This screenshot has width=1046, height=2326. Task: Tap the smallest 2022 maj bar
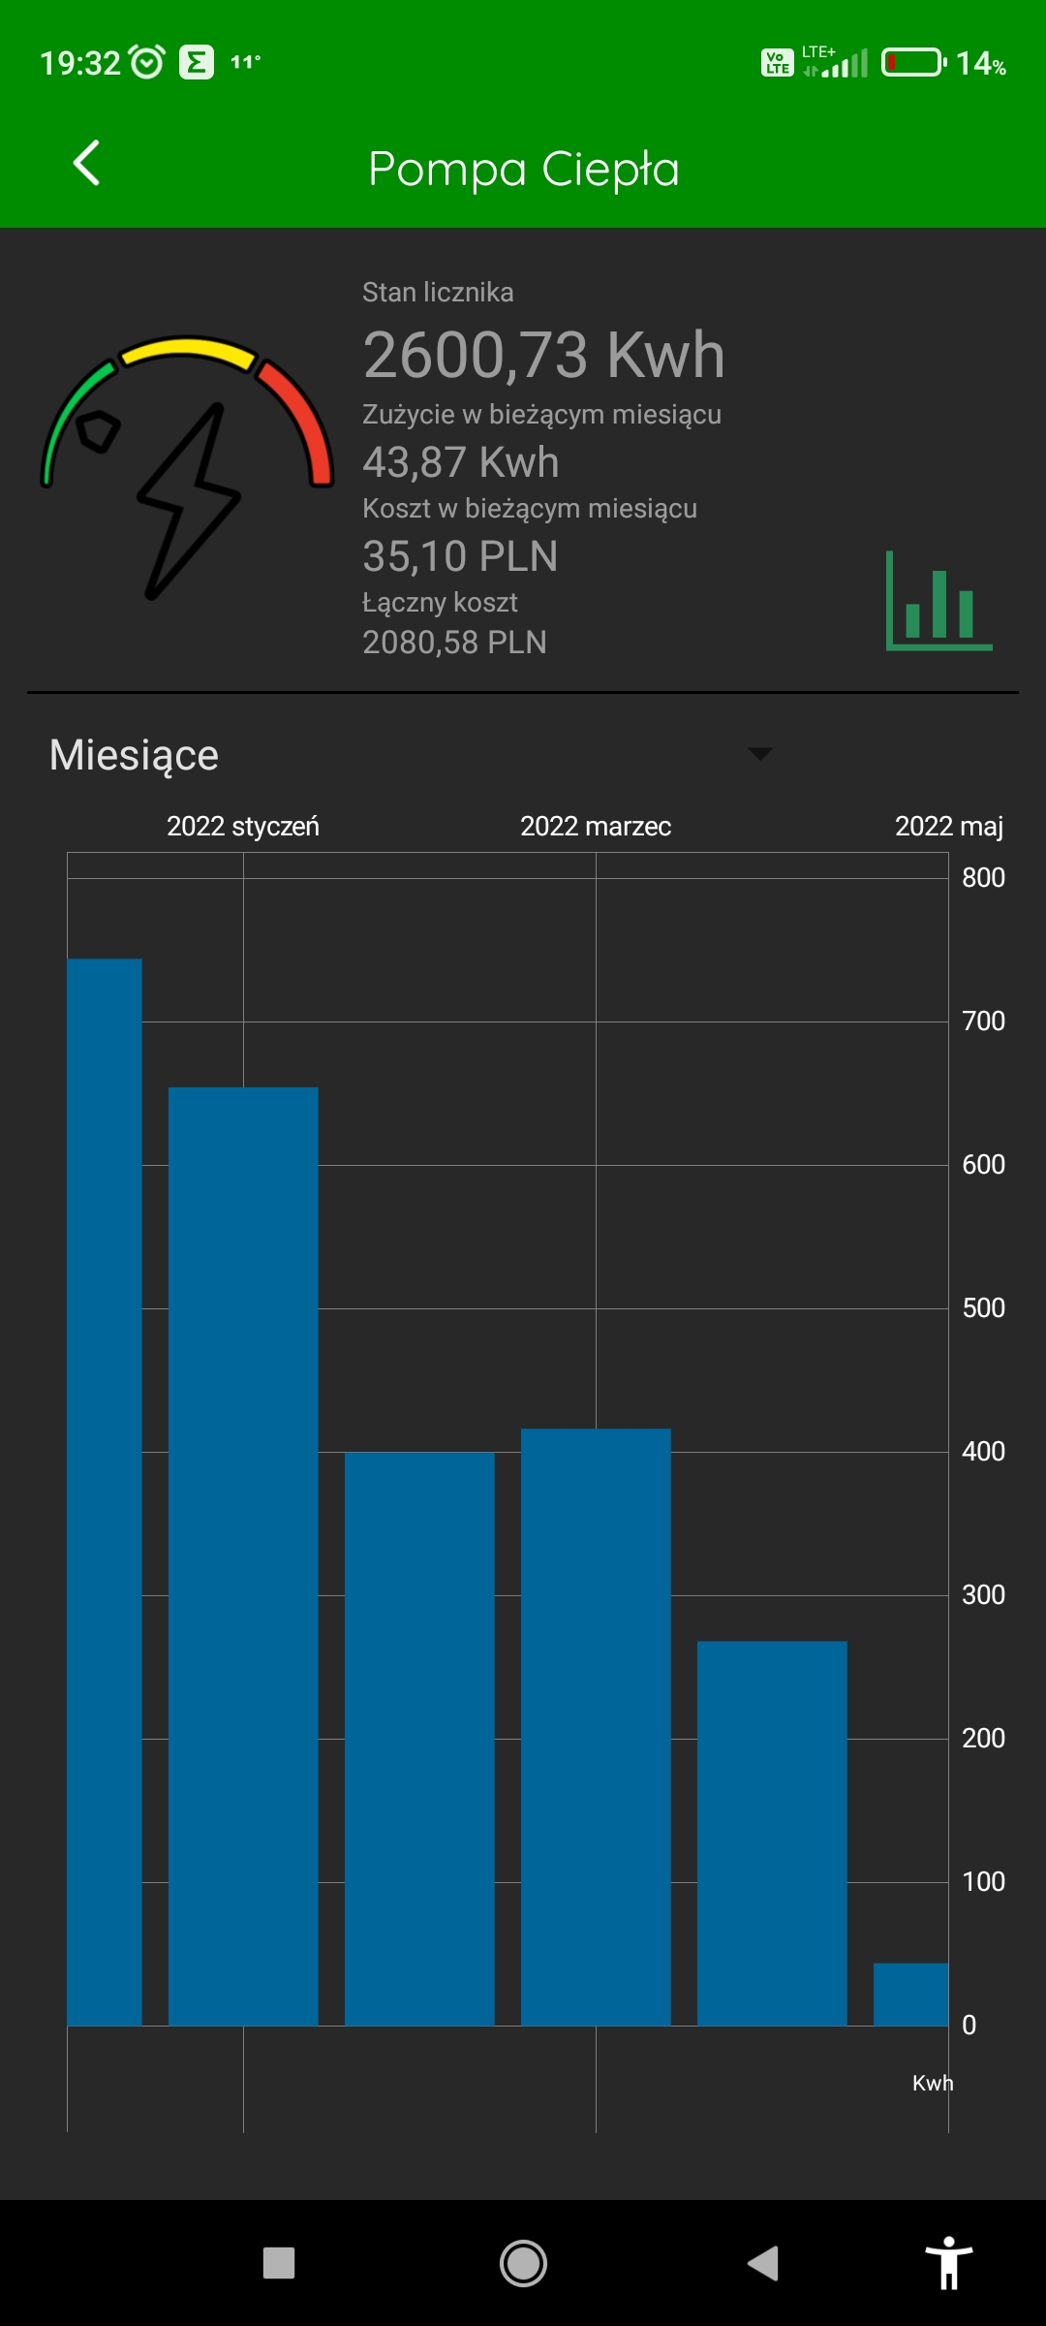coord(910,1995)
